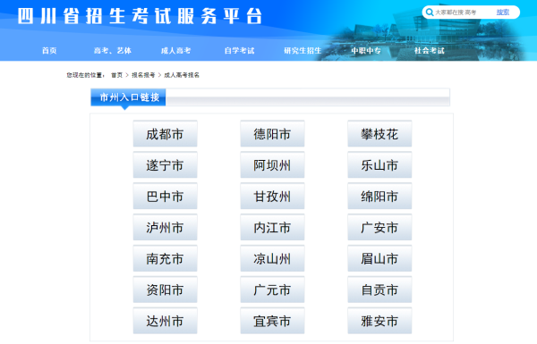Open the 研究生招生 navigation item
The image size is (537, 344).
(x=303, y=51)
